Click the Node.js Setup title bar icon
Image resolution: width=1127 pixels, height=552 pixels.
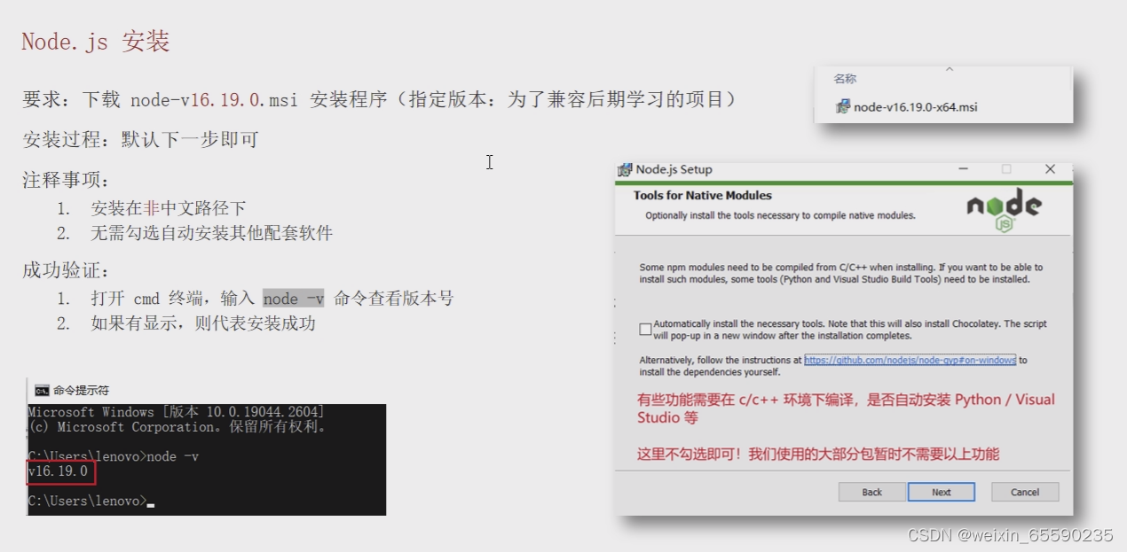pyautogui.click(x=625, y=169)
